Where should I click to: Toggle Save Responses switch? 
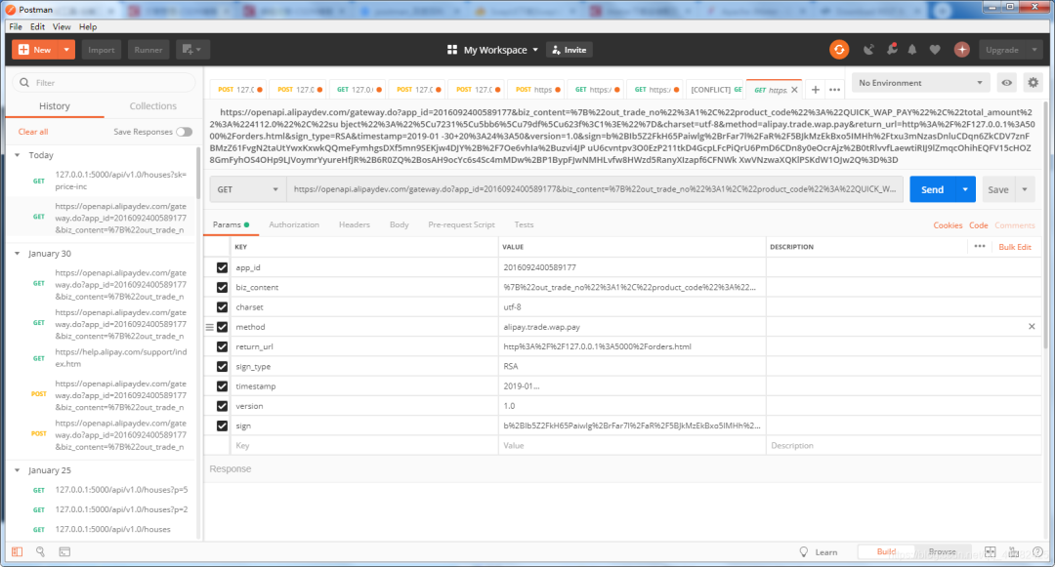tap(185, 132)
